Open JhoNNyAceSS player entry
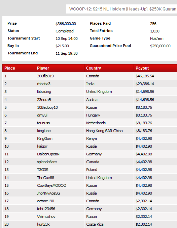This screenshot has height=228, width=177. pyautogui.click(x=48, y=193)
